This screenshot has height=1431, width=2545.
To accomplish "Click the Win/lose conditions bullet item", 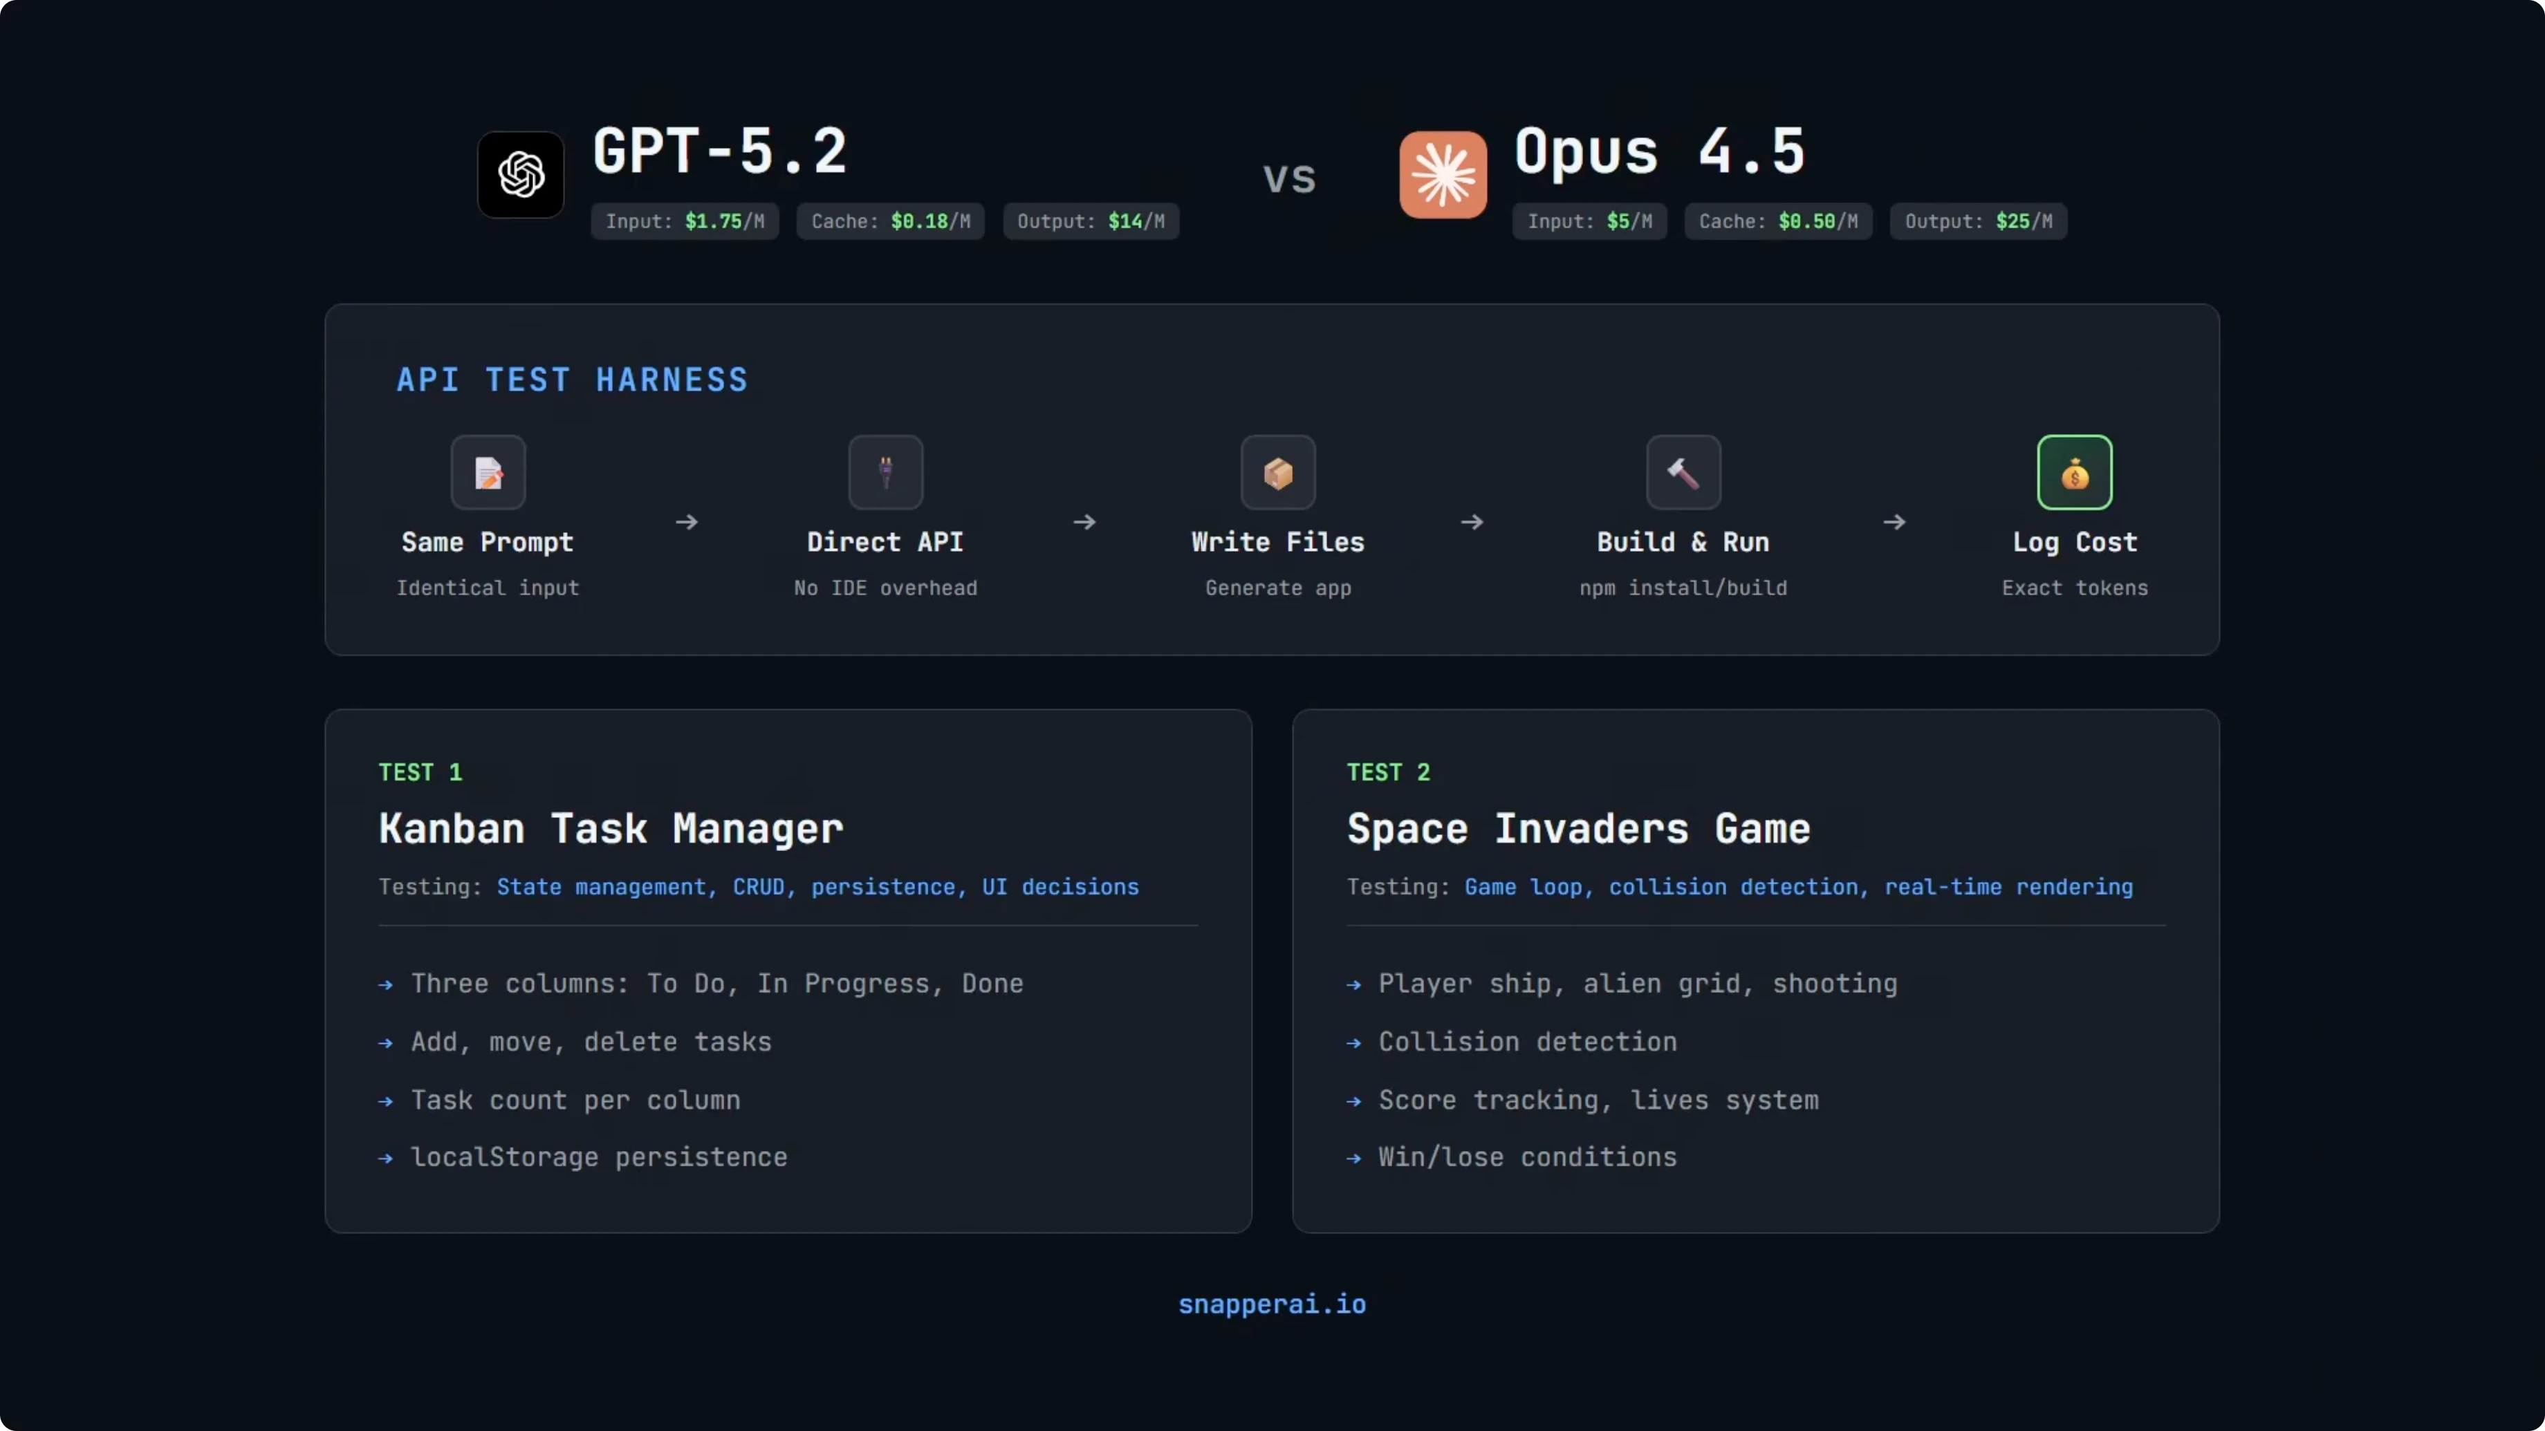I will pos(1526,1157).
